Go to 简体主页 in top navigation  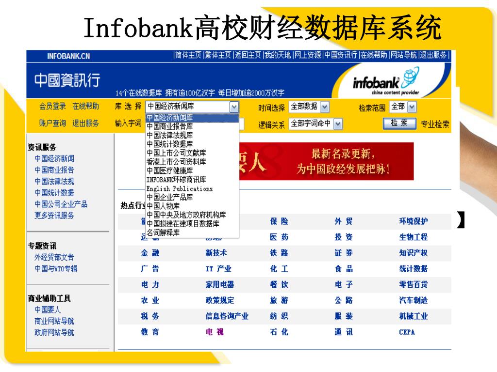pyautogui.click(x=188, y=55)
